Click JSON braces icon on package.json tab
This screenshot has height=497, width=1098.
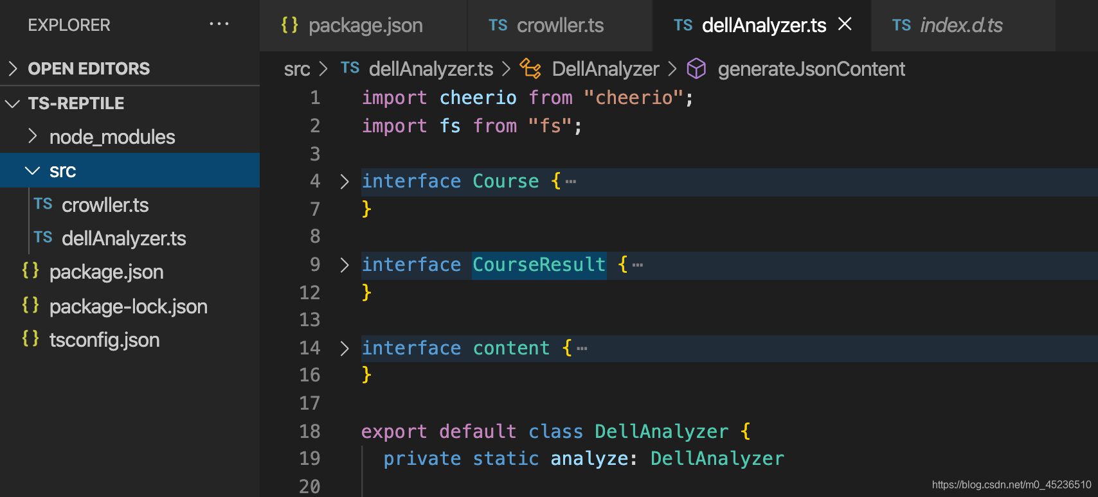(289, 25)
